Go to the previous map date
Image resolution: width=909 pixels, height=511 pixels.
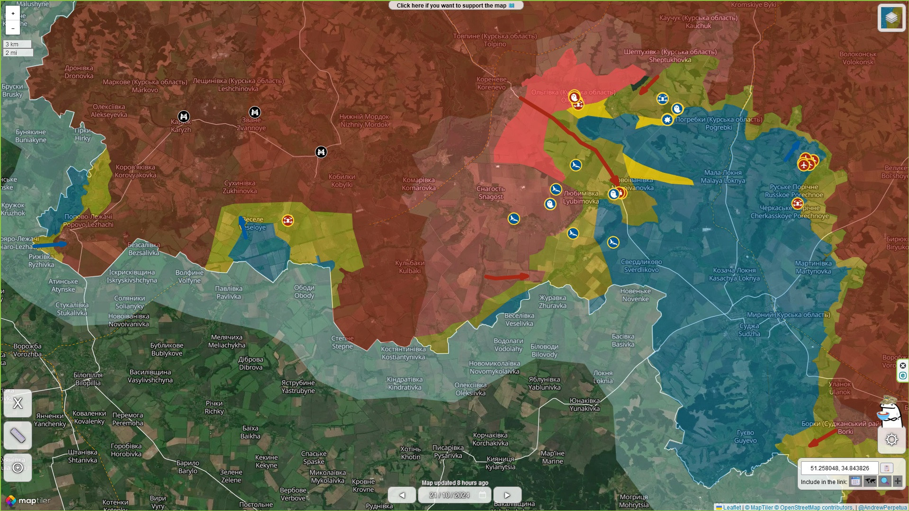(402, 495)
